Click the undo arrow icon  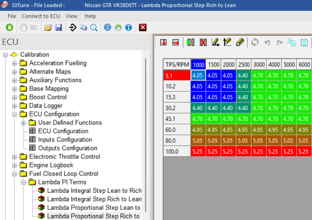(267, 42)
